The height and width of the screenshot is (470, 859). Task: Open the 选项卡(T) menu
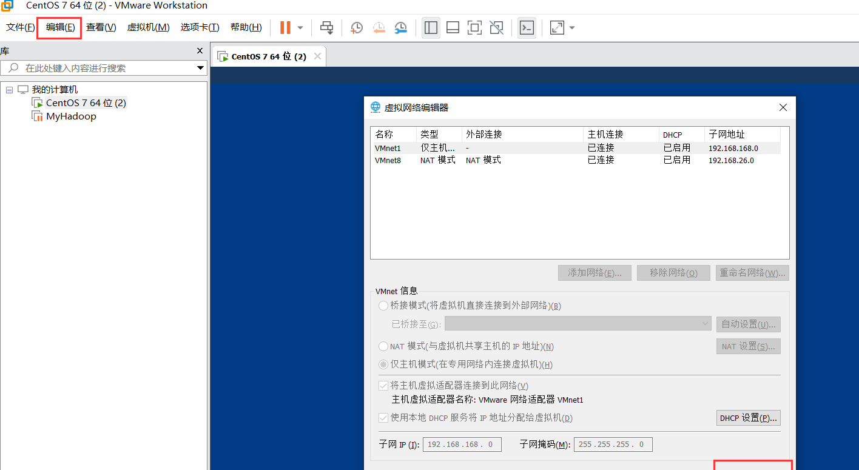point(200,27)
